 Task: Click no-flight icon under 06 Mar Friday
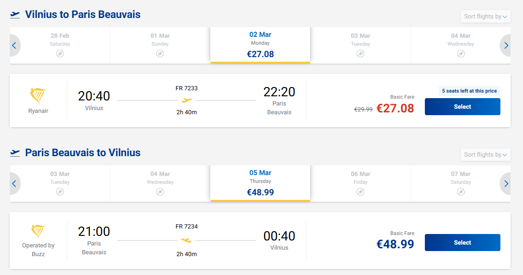(x=360, y=192)
